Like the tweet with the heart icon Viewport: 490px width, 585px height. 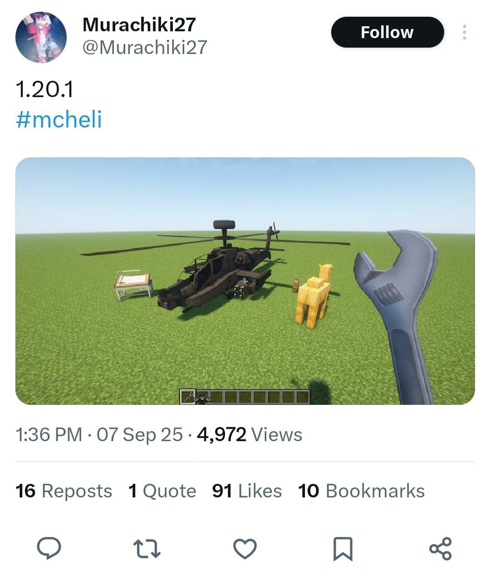[x=245, y=548]
